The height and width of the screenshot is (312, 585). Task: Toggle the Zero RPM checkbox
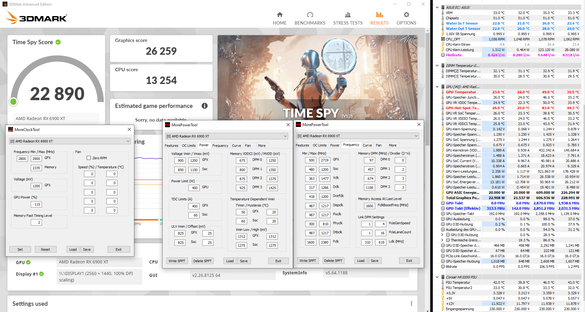tap(89, 158)
